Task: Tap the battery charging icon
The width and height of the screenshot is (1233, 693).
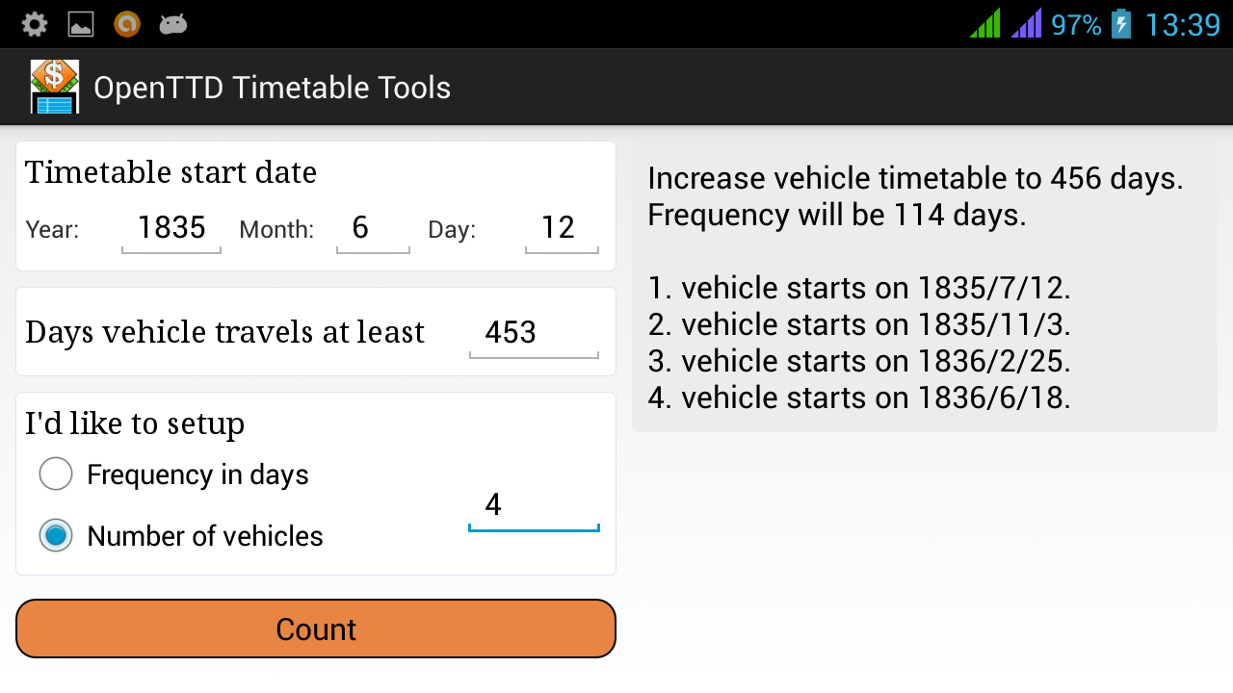Action: coord(1121,24)
